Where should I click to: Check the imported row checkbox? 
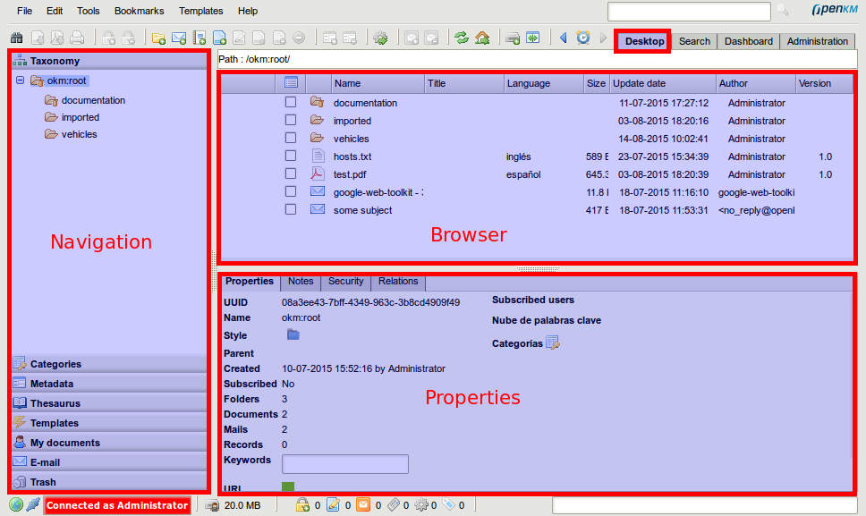click(x=291, y=120)
